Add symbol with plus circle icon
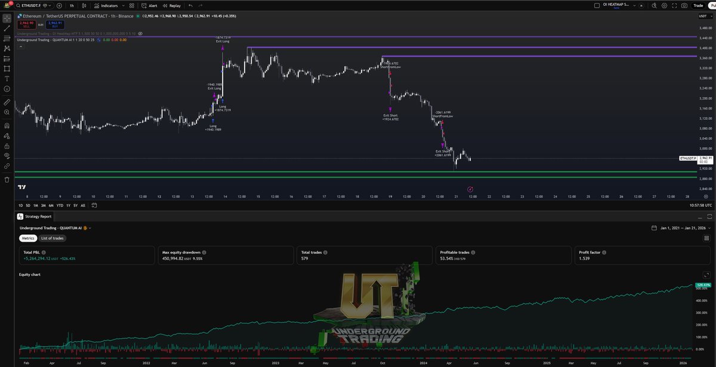Image resolution: width=716 pixels, height=367 pixels. (59, 5)
